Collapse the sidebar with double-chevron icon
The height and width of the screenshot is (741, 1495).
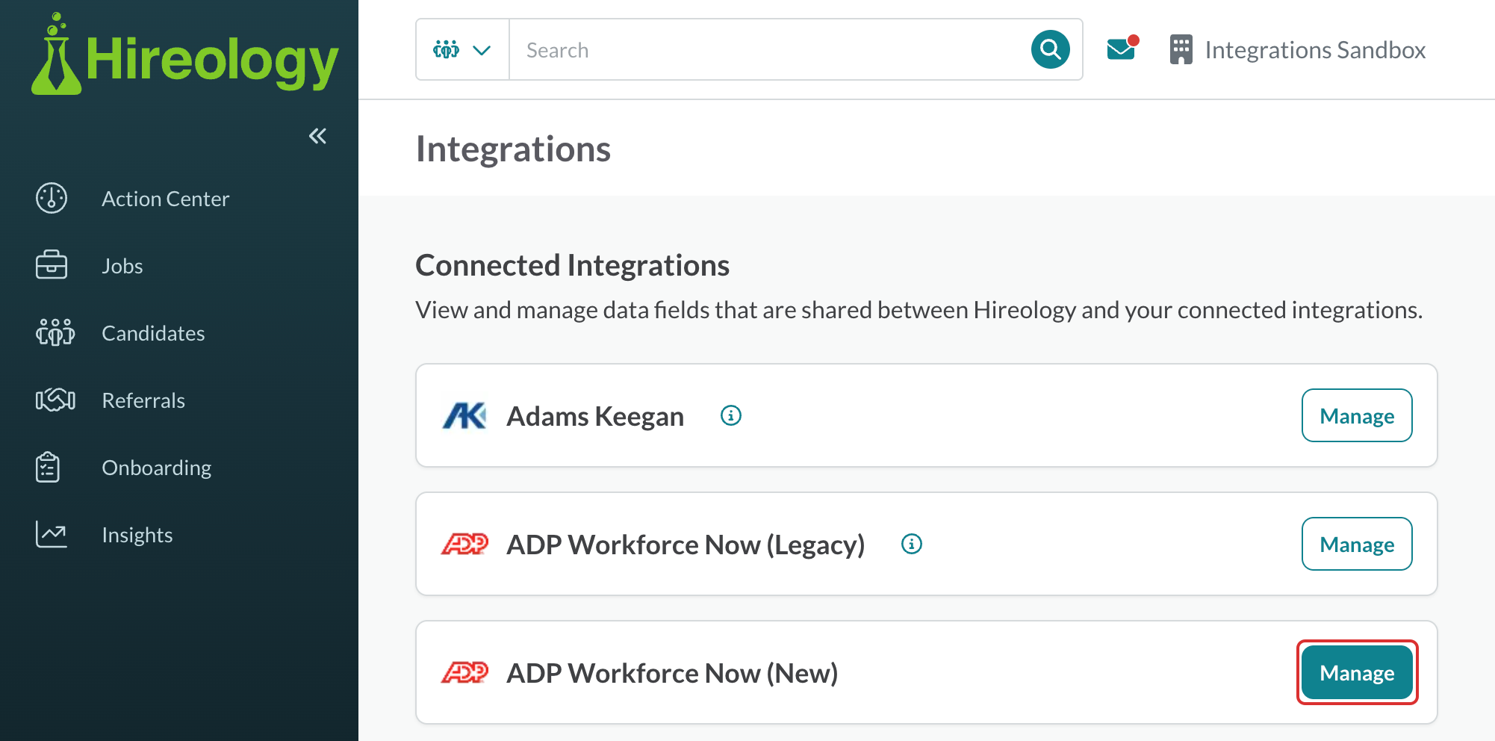tap(317, 136)
